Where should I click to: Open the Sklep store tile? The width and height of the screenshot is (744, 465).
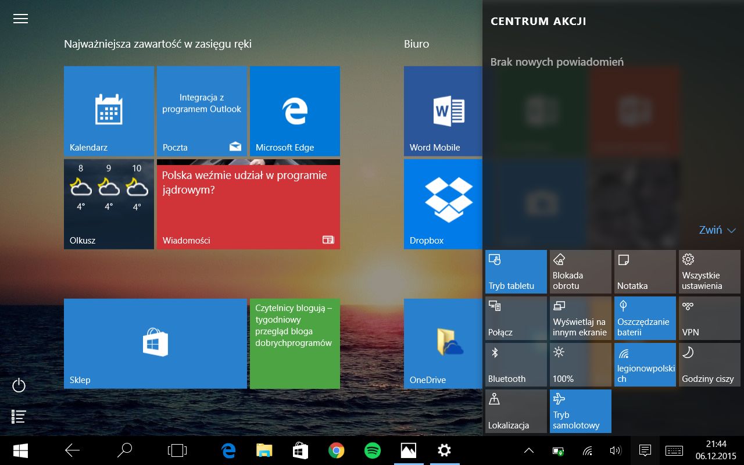coord(155,344)
